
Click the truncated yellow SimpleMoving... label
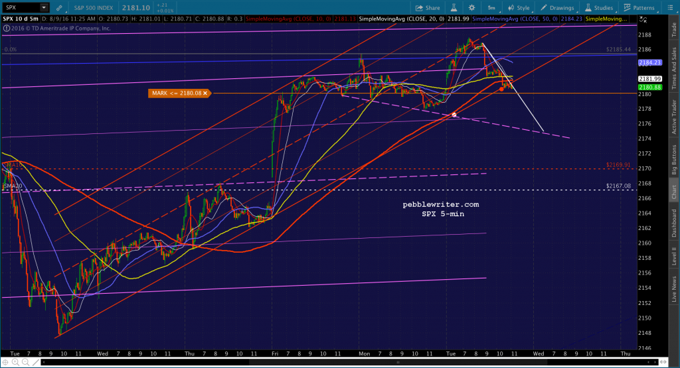click(x=606, y=19)
